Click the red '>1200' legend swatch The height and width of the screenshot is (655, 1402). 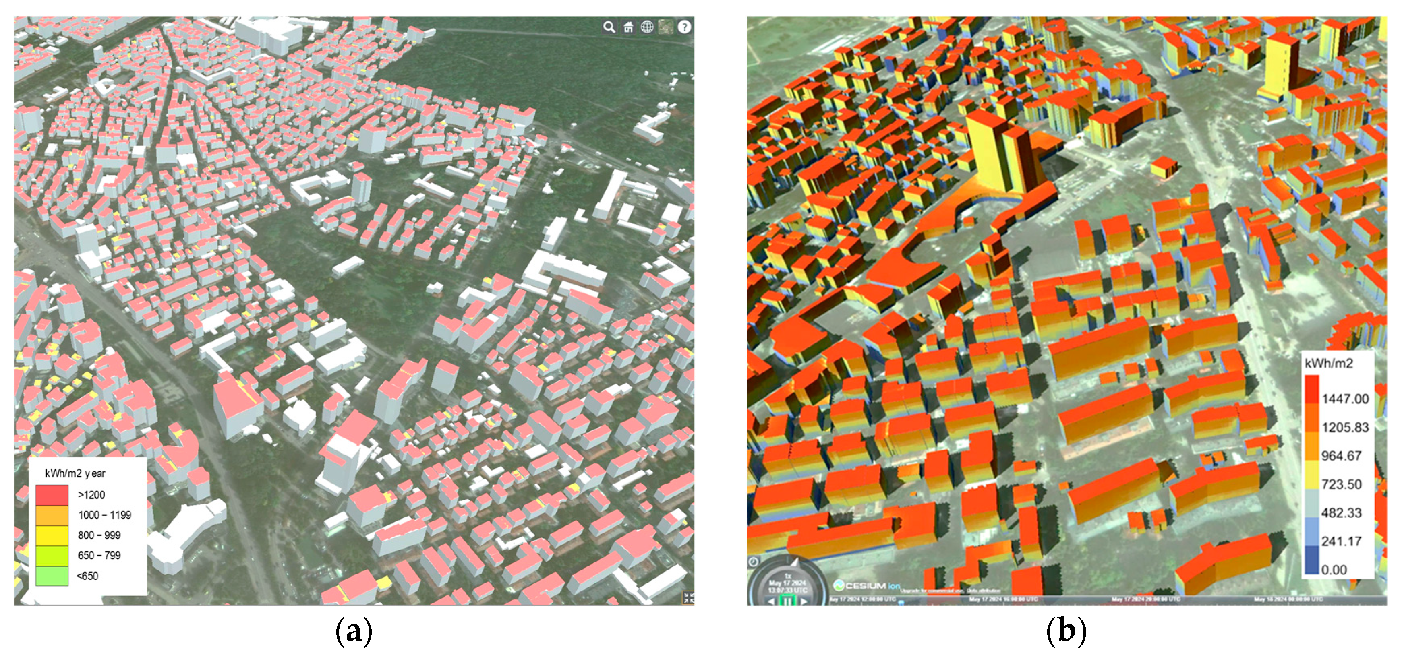click(x=52, y=495)
